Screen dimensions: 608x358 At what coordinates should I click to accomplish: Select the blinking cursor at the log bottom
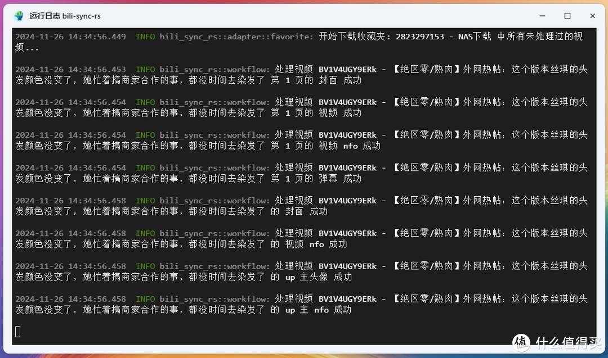click(x=17, y=332)
